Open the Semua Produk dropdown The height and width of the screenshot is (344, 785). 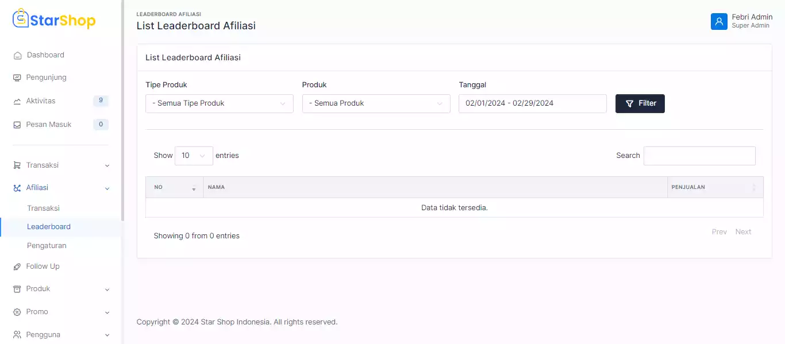[376, 103]
